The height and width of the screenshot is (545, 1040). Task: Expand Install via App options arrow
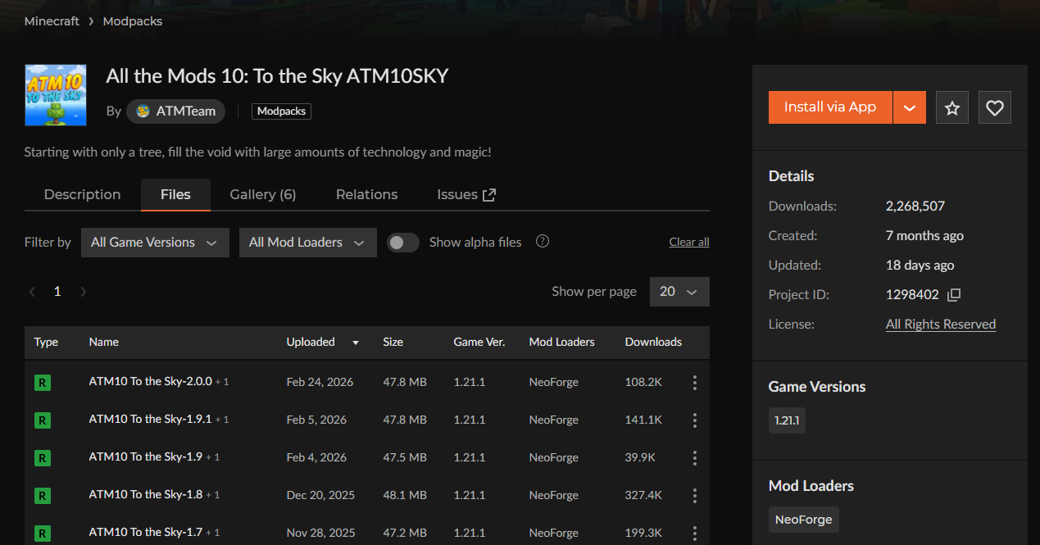[x=909, y=107]
